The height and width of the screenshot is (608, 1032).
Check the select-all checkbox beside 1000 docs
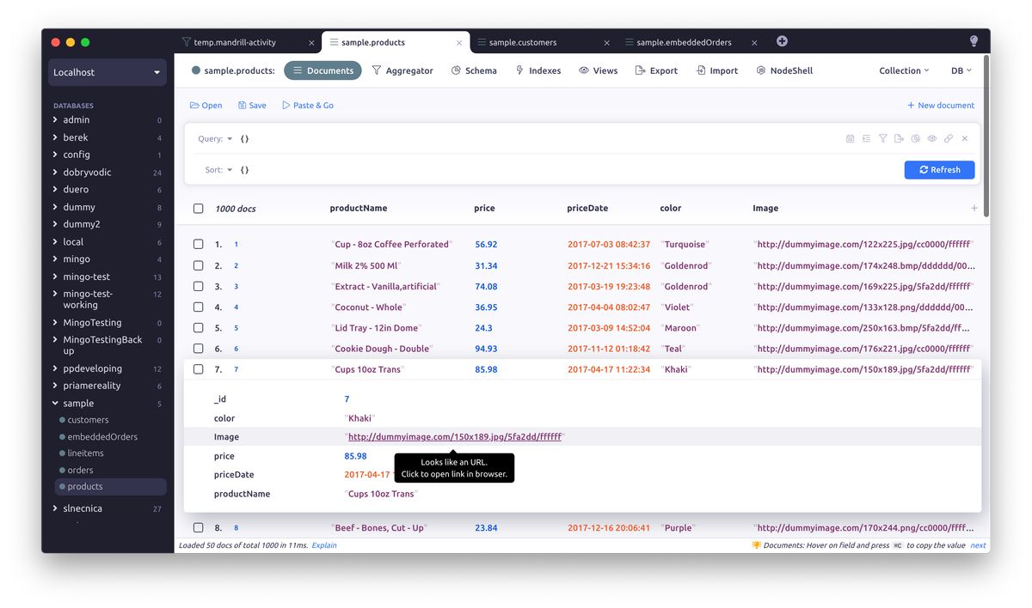point(199,209)
